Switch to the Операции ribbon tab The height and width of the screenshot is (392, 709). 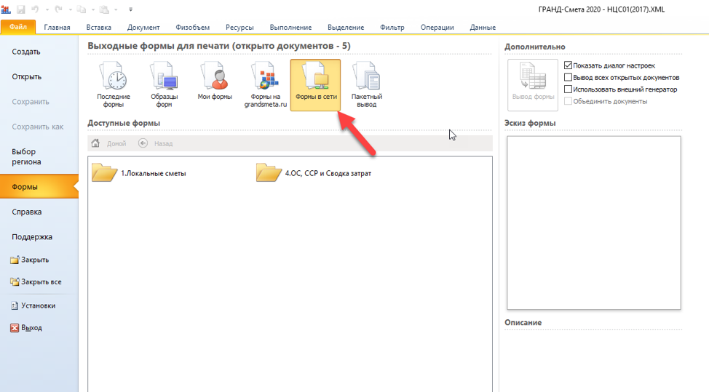click(437, 27)
